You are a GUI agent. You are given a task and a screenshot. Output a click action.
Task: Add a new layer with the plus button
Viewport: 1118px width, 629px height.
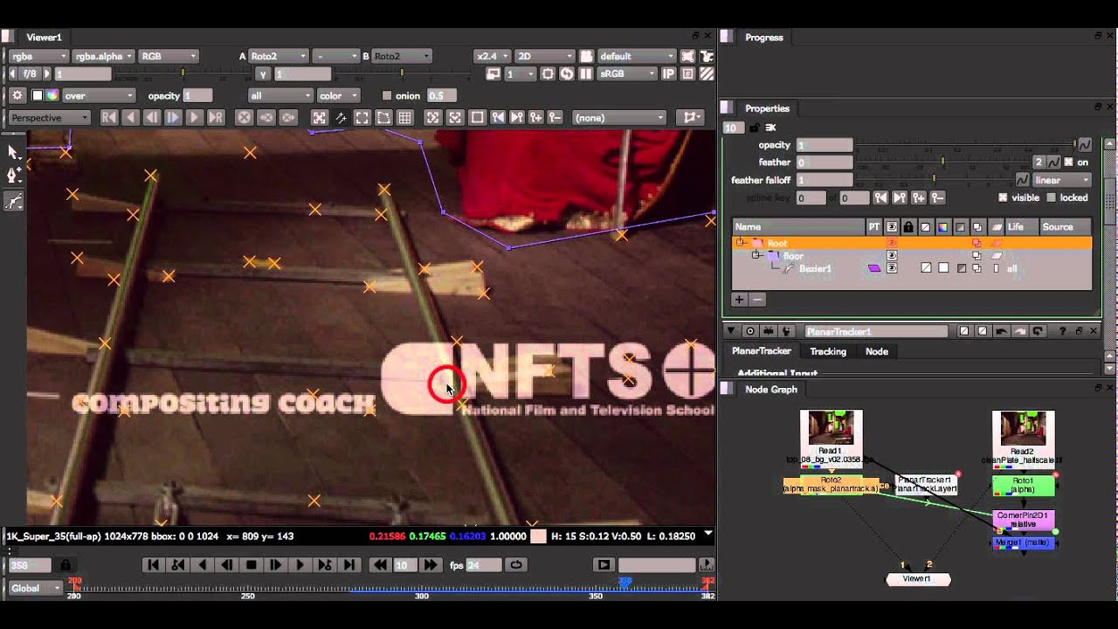pos(739,300)
